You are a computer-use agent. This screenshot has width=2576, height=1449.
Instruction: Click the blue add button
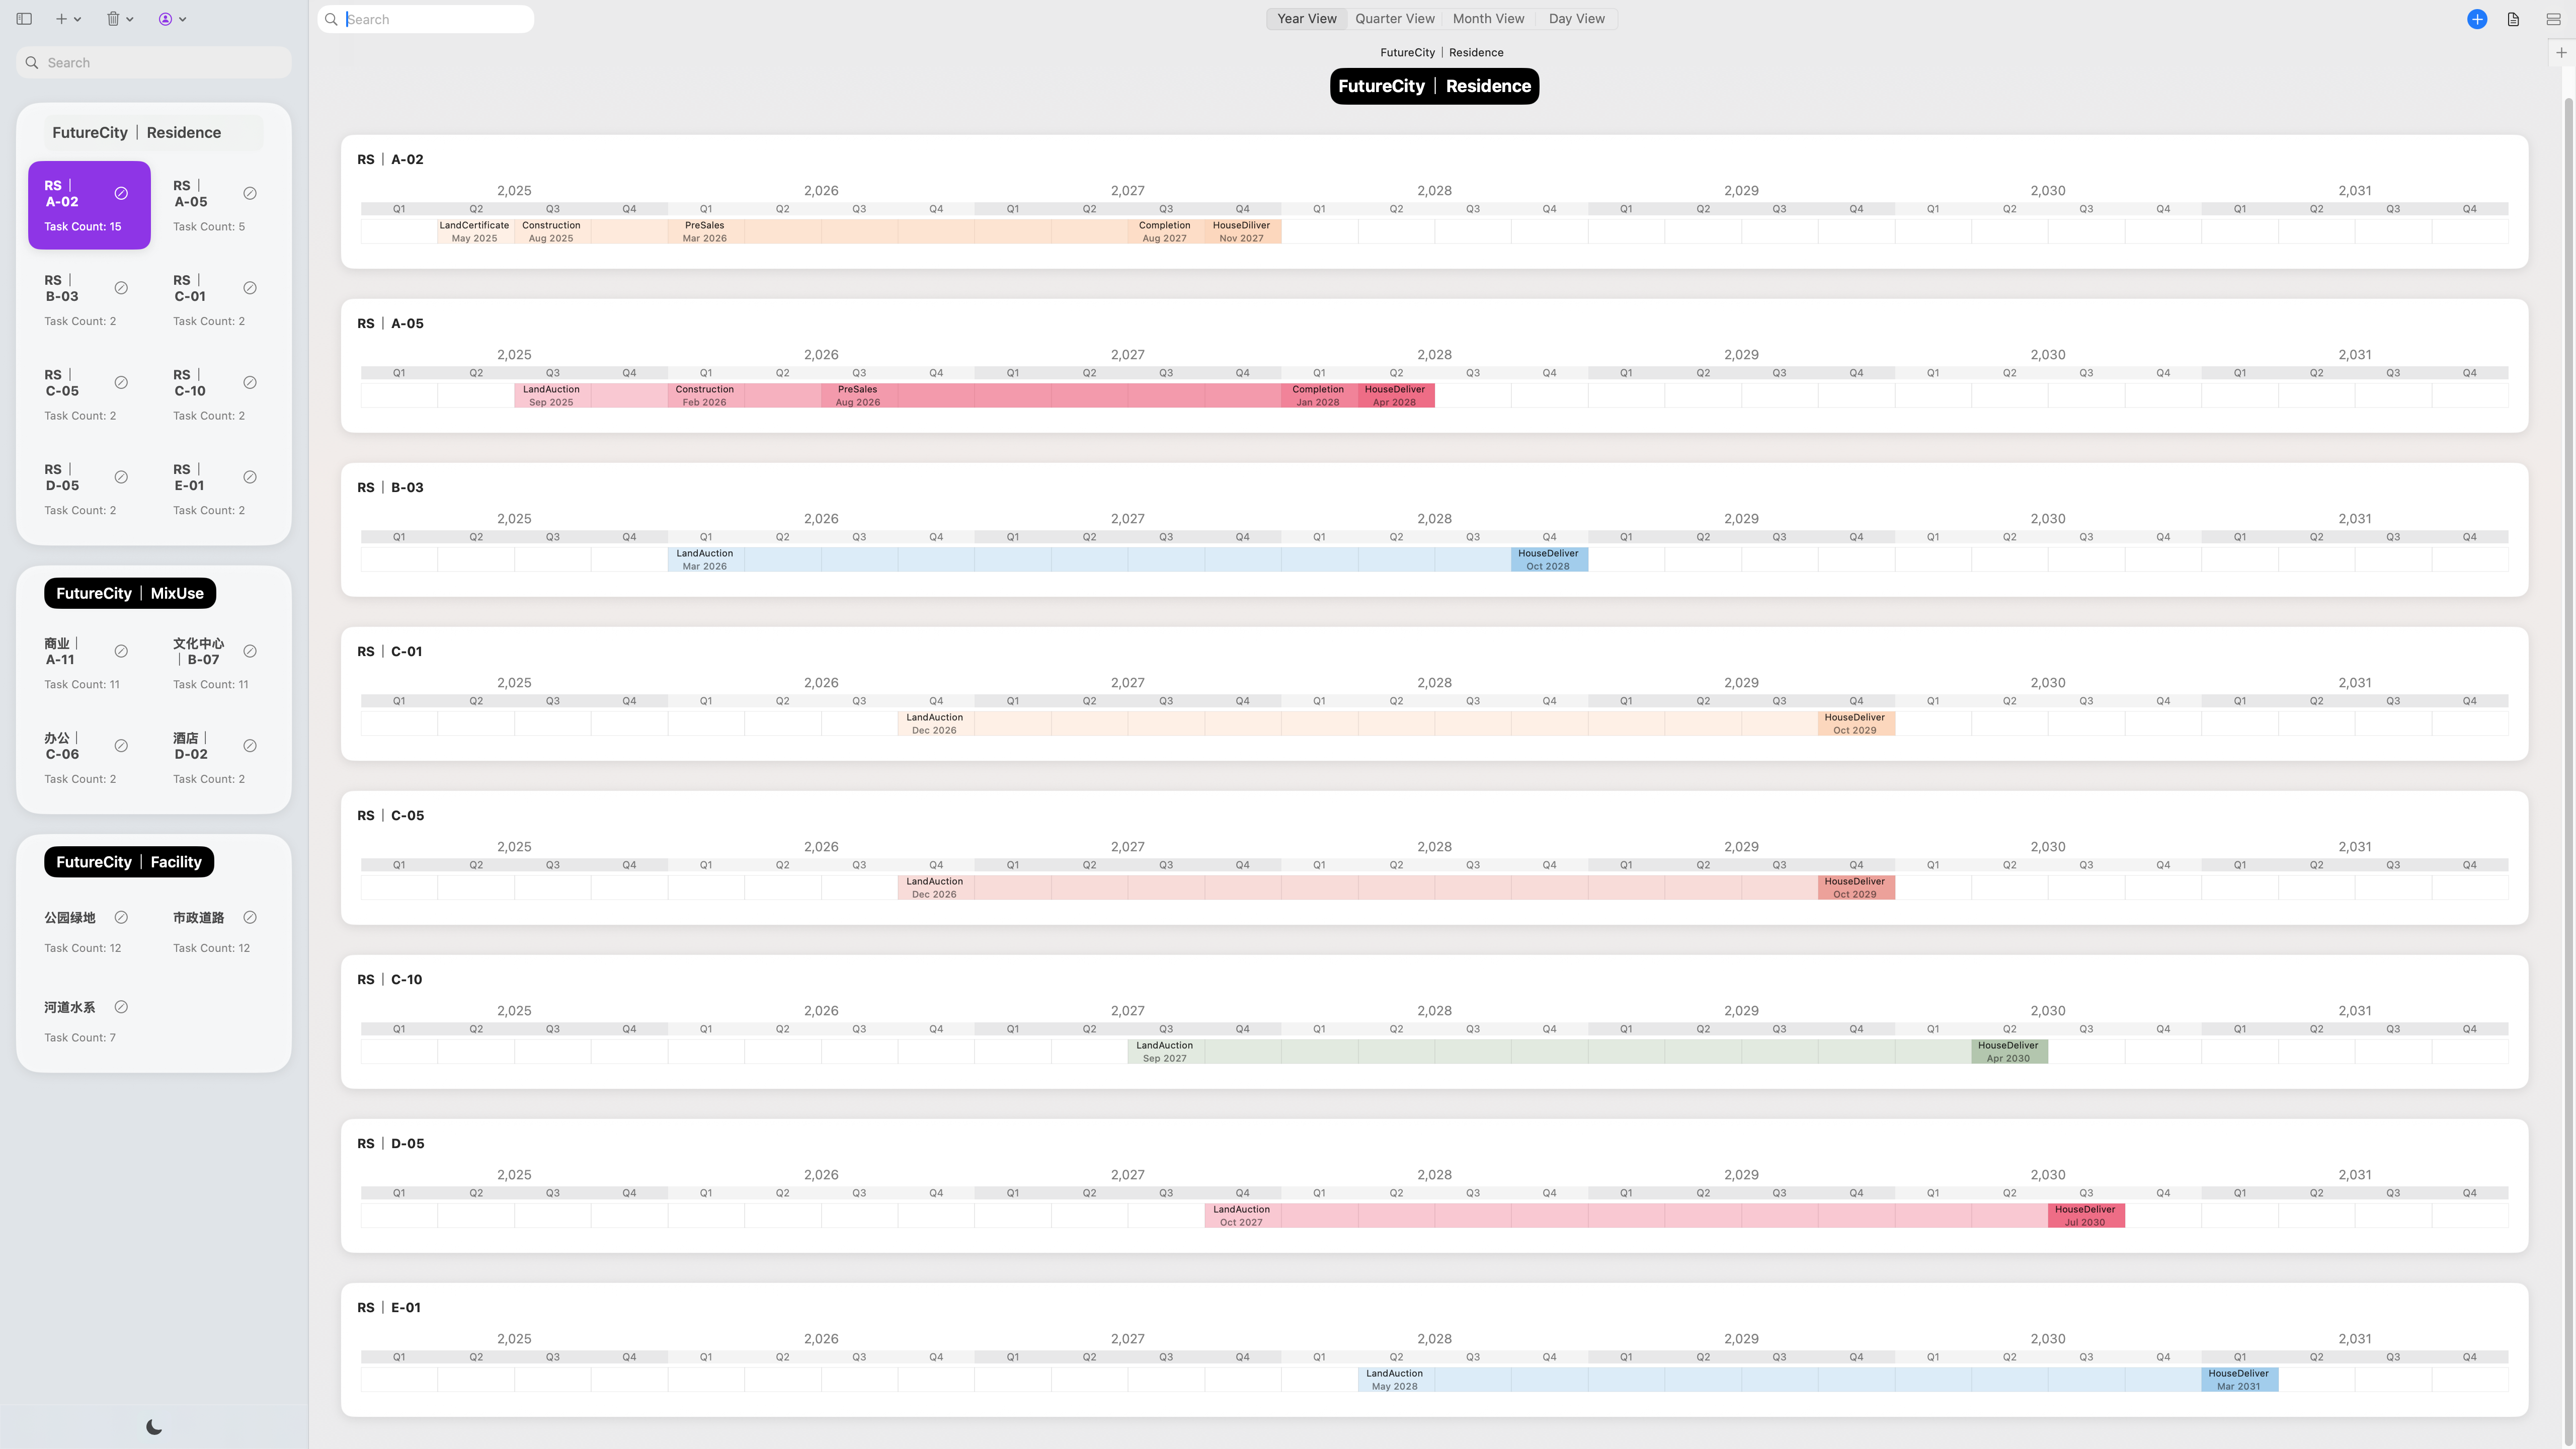tap(2477, 19)
